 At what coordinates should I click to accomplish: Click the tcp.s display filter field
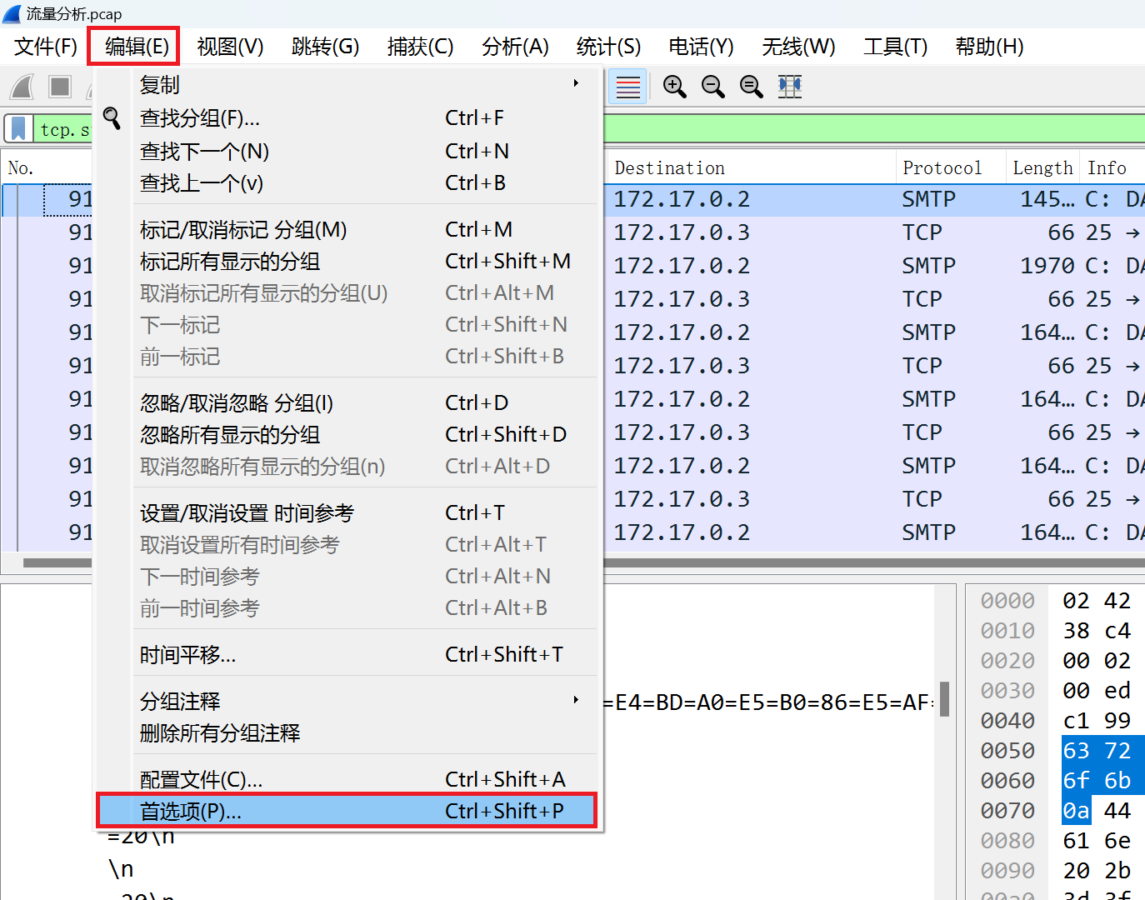coord(65,128)
